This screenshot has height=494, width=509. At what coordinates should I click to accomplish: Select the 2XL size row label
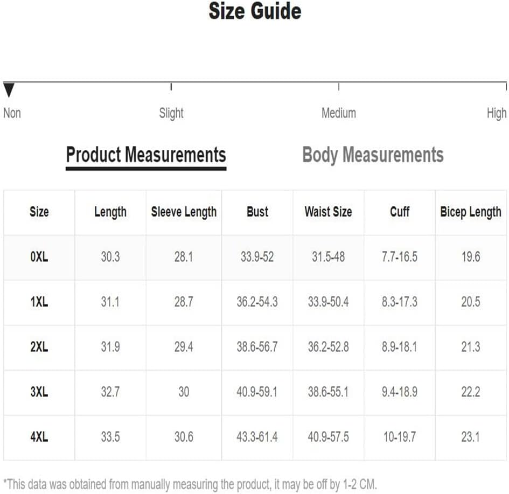point(39,347)
